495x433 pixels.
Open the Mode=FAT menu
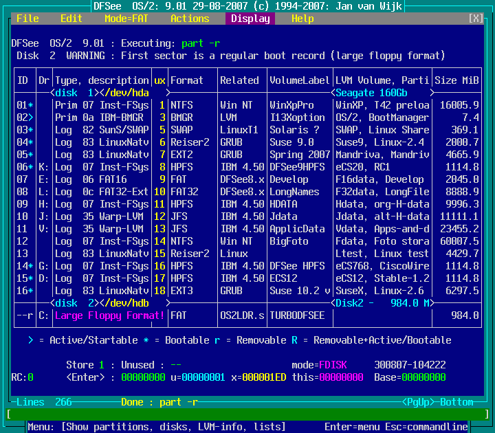point(126,19)
